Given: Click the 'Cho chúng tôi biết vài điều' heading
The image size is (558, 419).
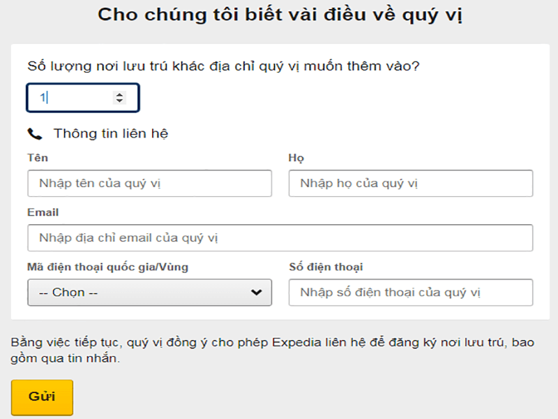Looking at the screenshot, I should 280,15.
